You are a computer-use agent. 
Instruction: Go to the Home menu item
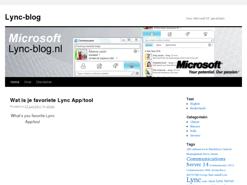click(x=15, y=82)
